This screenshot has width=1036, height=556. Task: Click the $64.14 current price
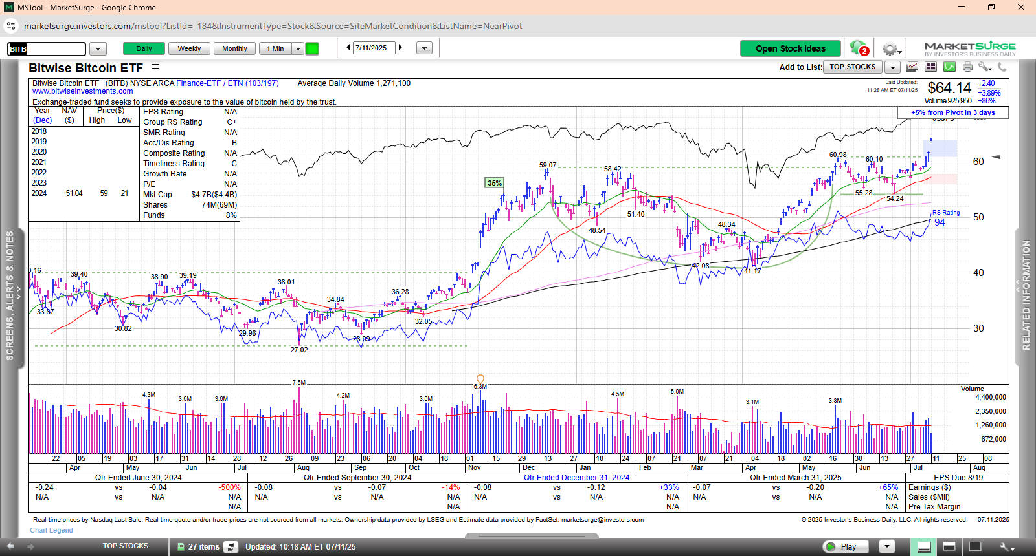949,88
